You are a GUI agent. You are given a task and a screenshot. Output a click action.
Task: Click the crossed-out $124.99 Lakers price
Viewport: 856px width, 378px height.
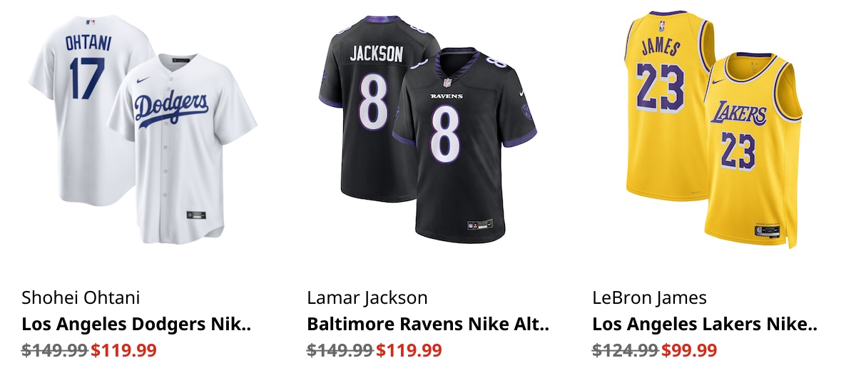pyautogui.click(x=625, y=350)
